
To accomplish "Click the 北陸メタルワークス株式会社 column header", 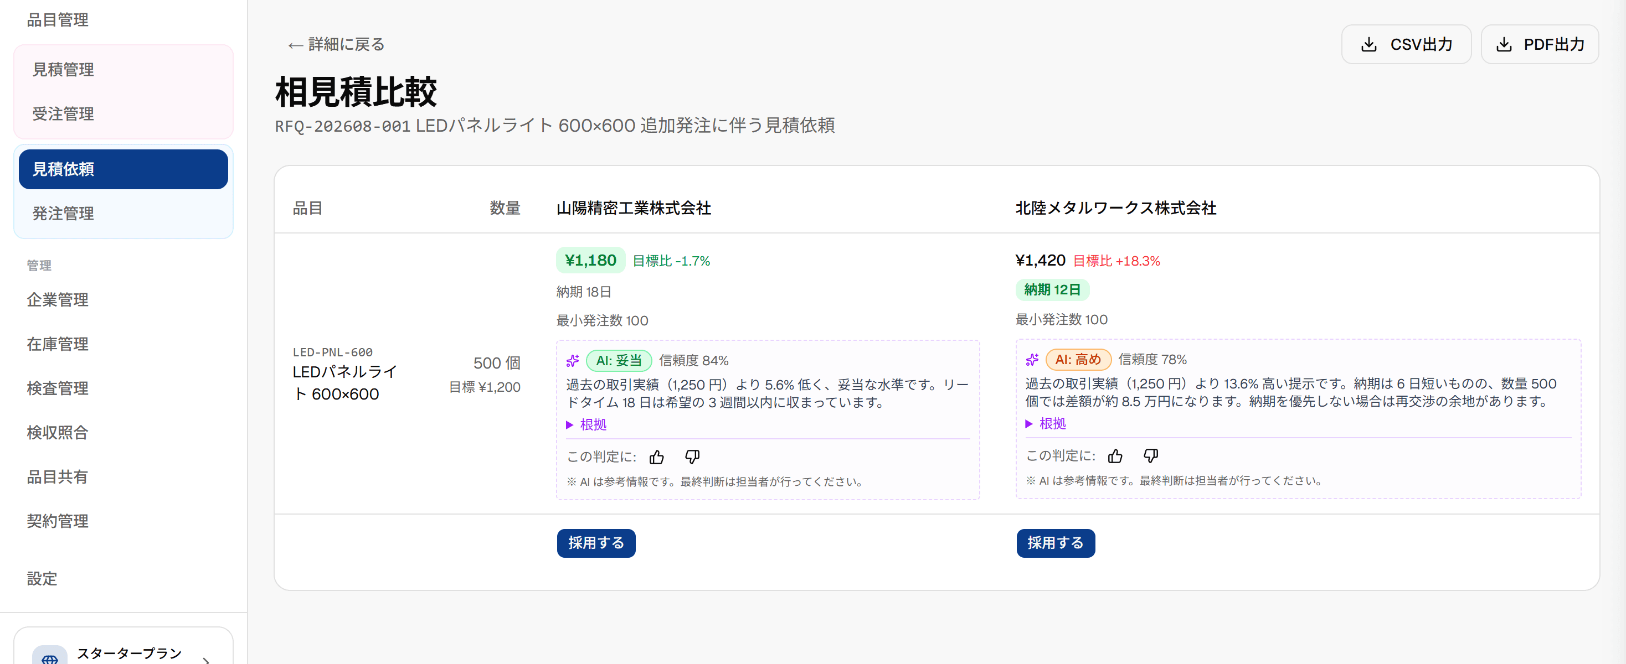I will 1115,207.
